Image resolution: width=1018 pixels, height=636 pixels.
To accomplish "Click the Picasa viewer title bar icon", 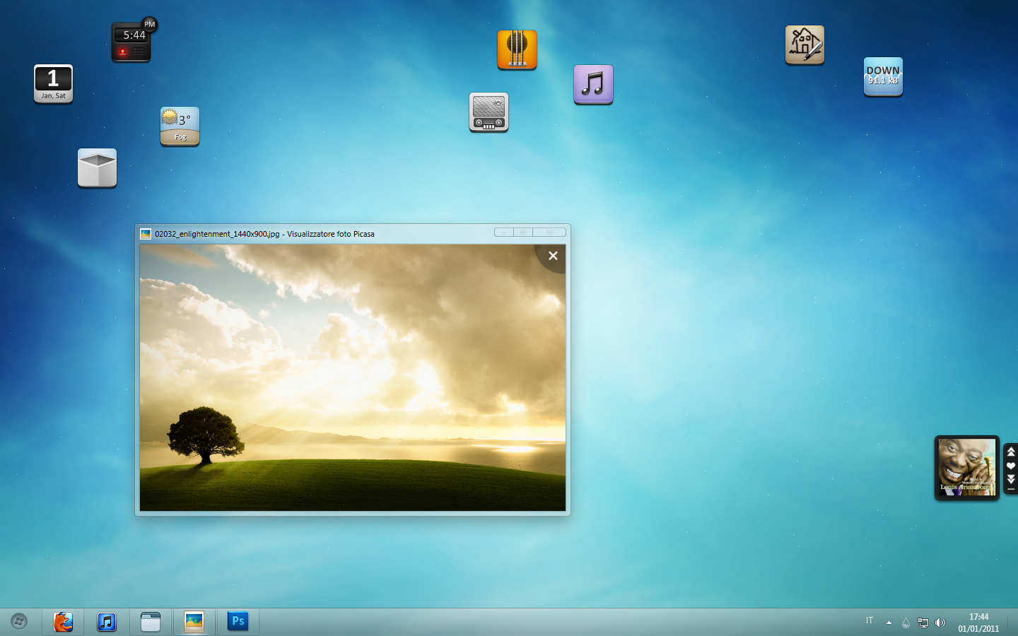I will (146, 234).
